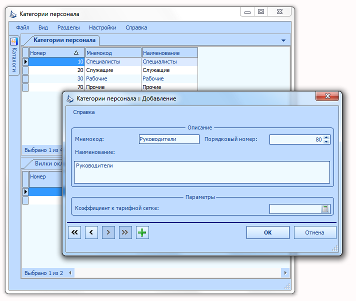Viewport: 356px width, 301px height.
Task: Select cell with number 30
Action: click(x=56, y=78)
